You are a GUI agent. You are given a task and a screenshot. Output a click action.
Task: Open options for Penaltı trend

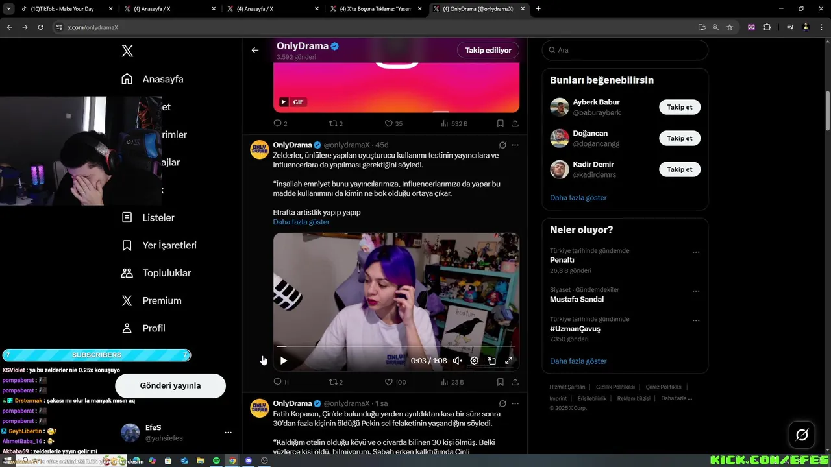pos(696,252)
